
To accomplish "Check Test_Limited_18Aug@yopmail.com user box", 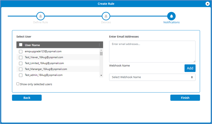I will click(x=21, y=63).
